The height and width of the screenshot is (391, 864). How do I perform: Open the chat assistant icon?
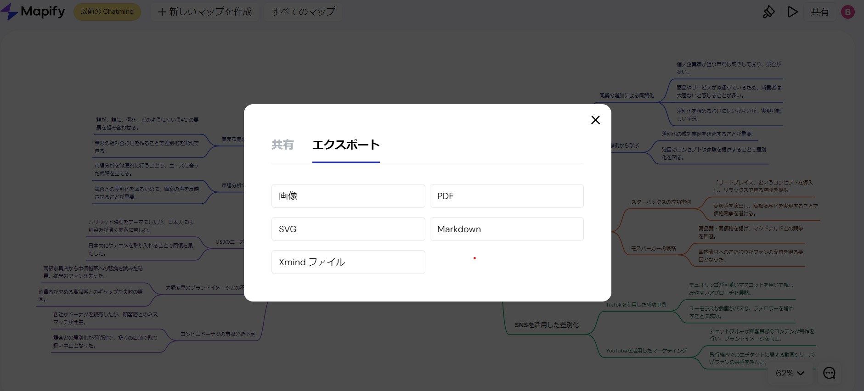tap(829, 373)
